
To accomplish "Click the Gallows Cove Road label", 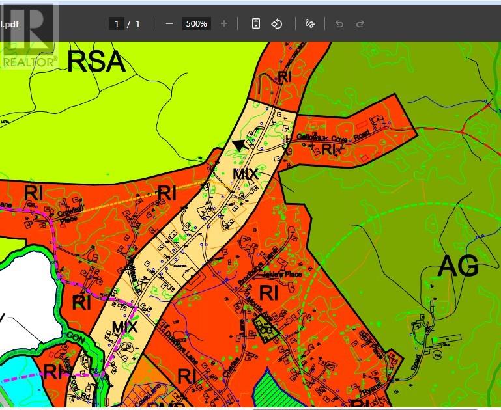I will [x=333, y=137].
